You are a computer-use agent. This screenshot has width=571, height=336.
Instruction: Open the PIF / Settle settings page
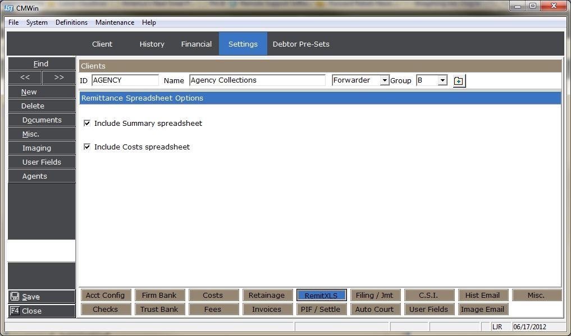click(x=321, y=309)
